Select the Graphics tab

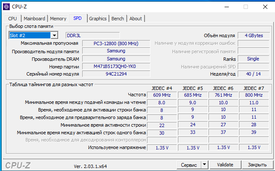click(x=97, y=19)
